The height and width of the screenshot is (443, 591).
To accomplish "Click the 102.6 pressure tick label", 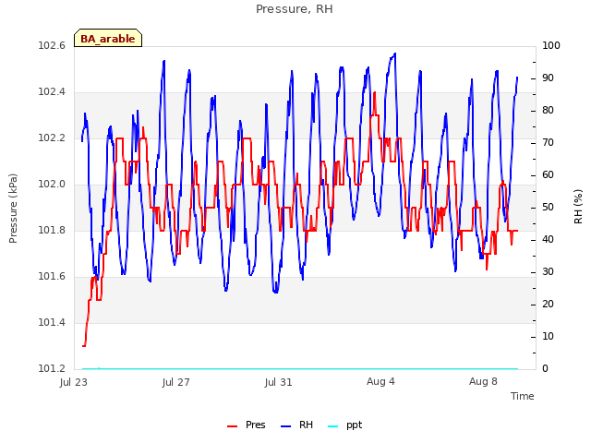I will click(x=52, y=46).
